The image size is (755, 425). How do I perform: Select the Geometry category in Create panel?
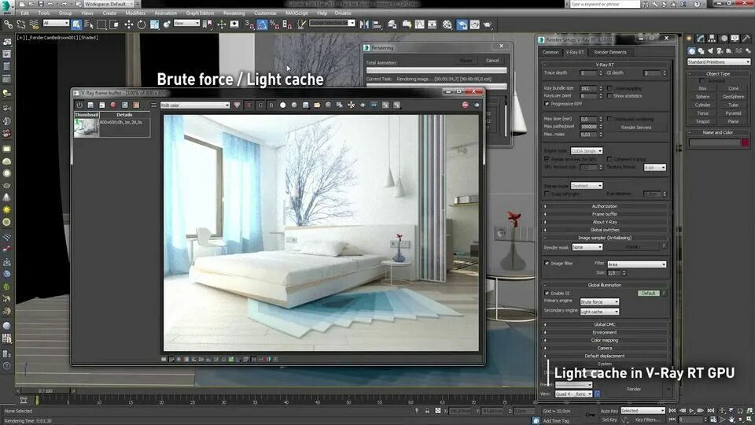click(x=691, y=50)
